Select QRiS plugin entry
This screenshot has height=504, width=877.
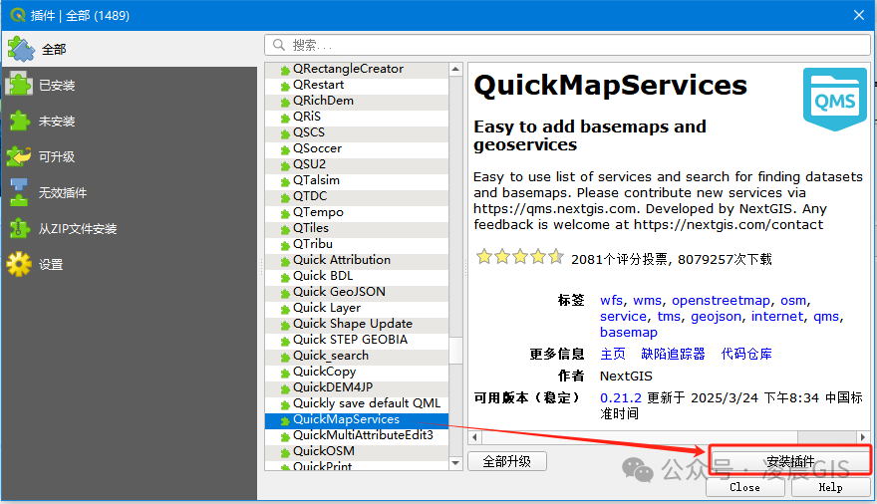(357, 117)
